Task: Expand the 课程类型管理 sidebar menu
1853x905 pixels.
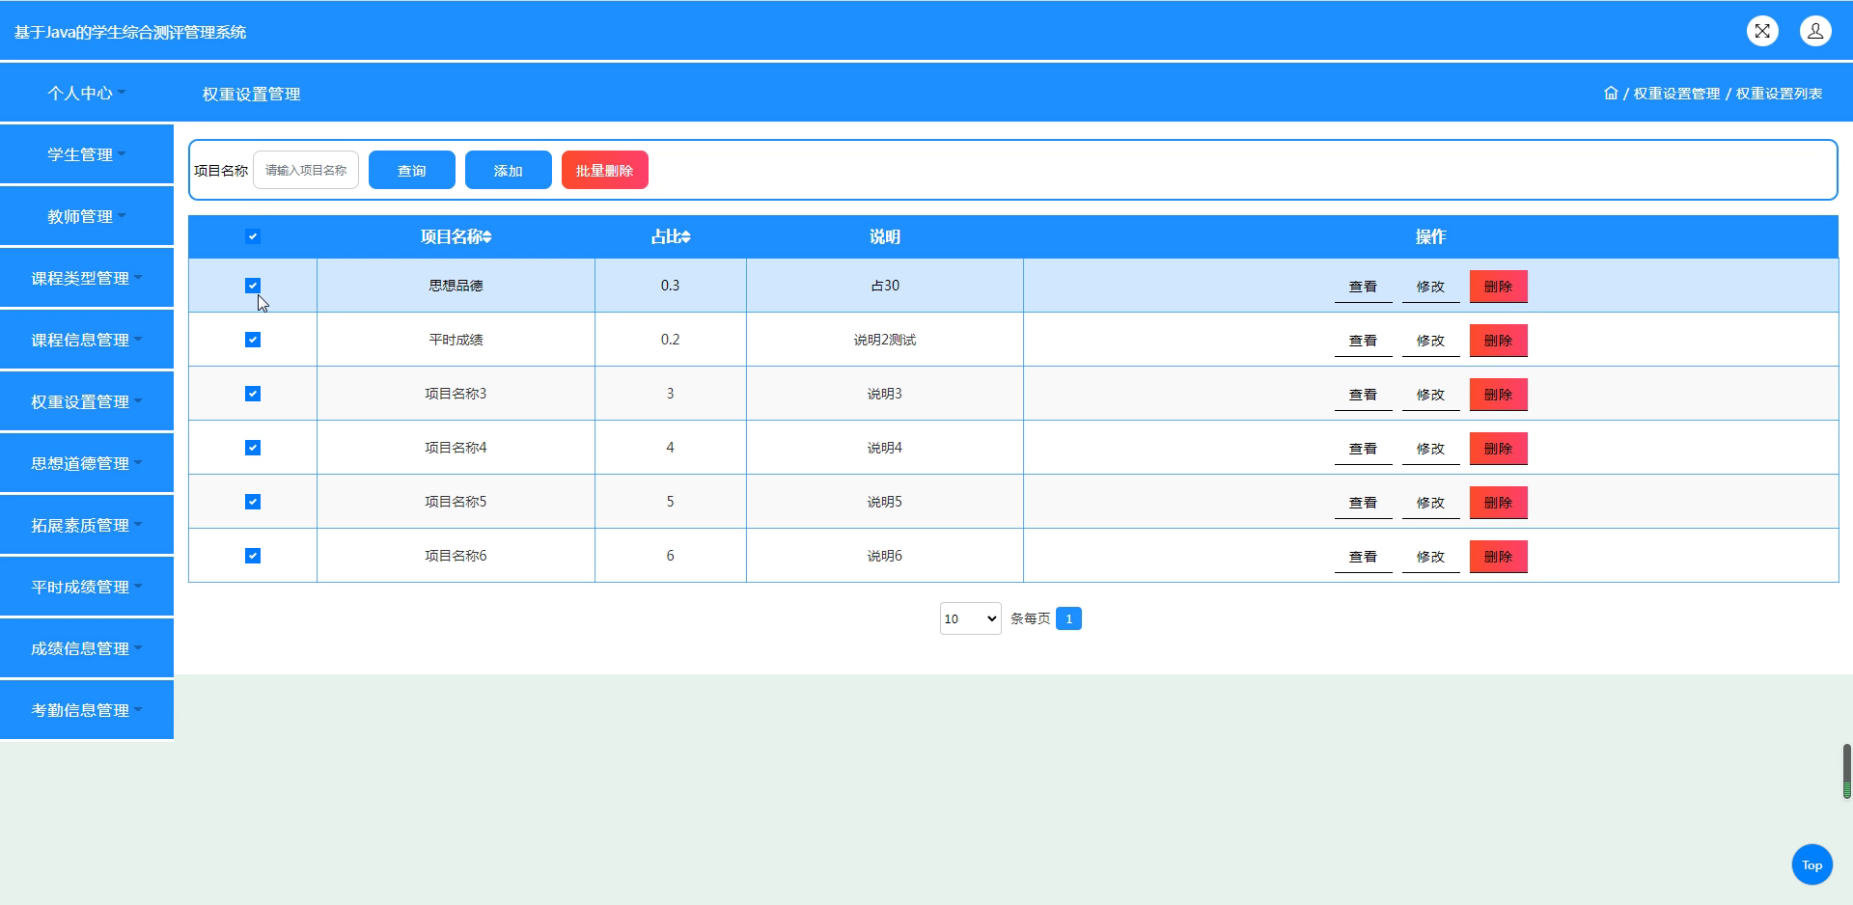Action: (x=87, y=278)
